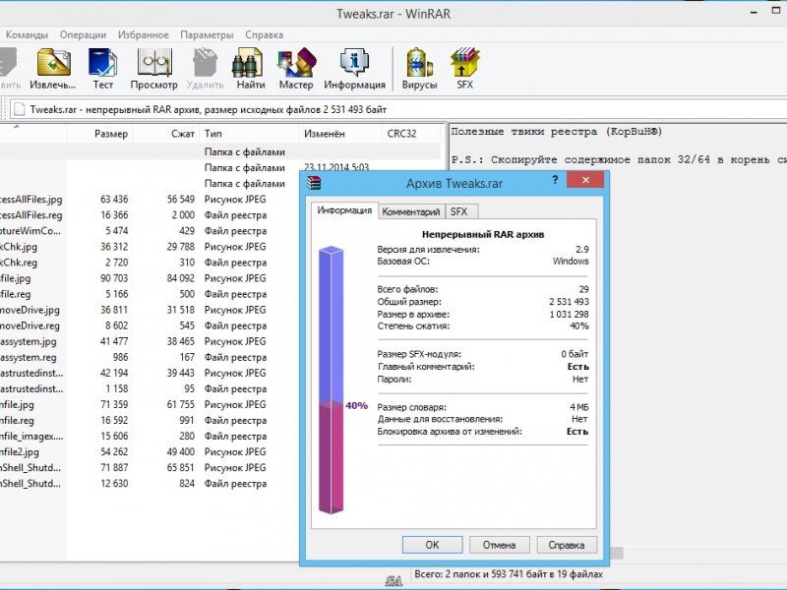The image size is (787, 590).
Task: Click the packed size value "310"
Action: pyautogui.click(x=187, y=263)
